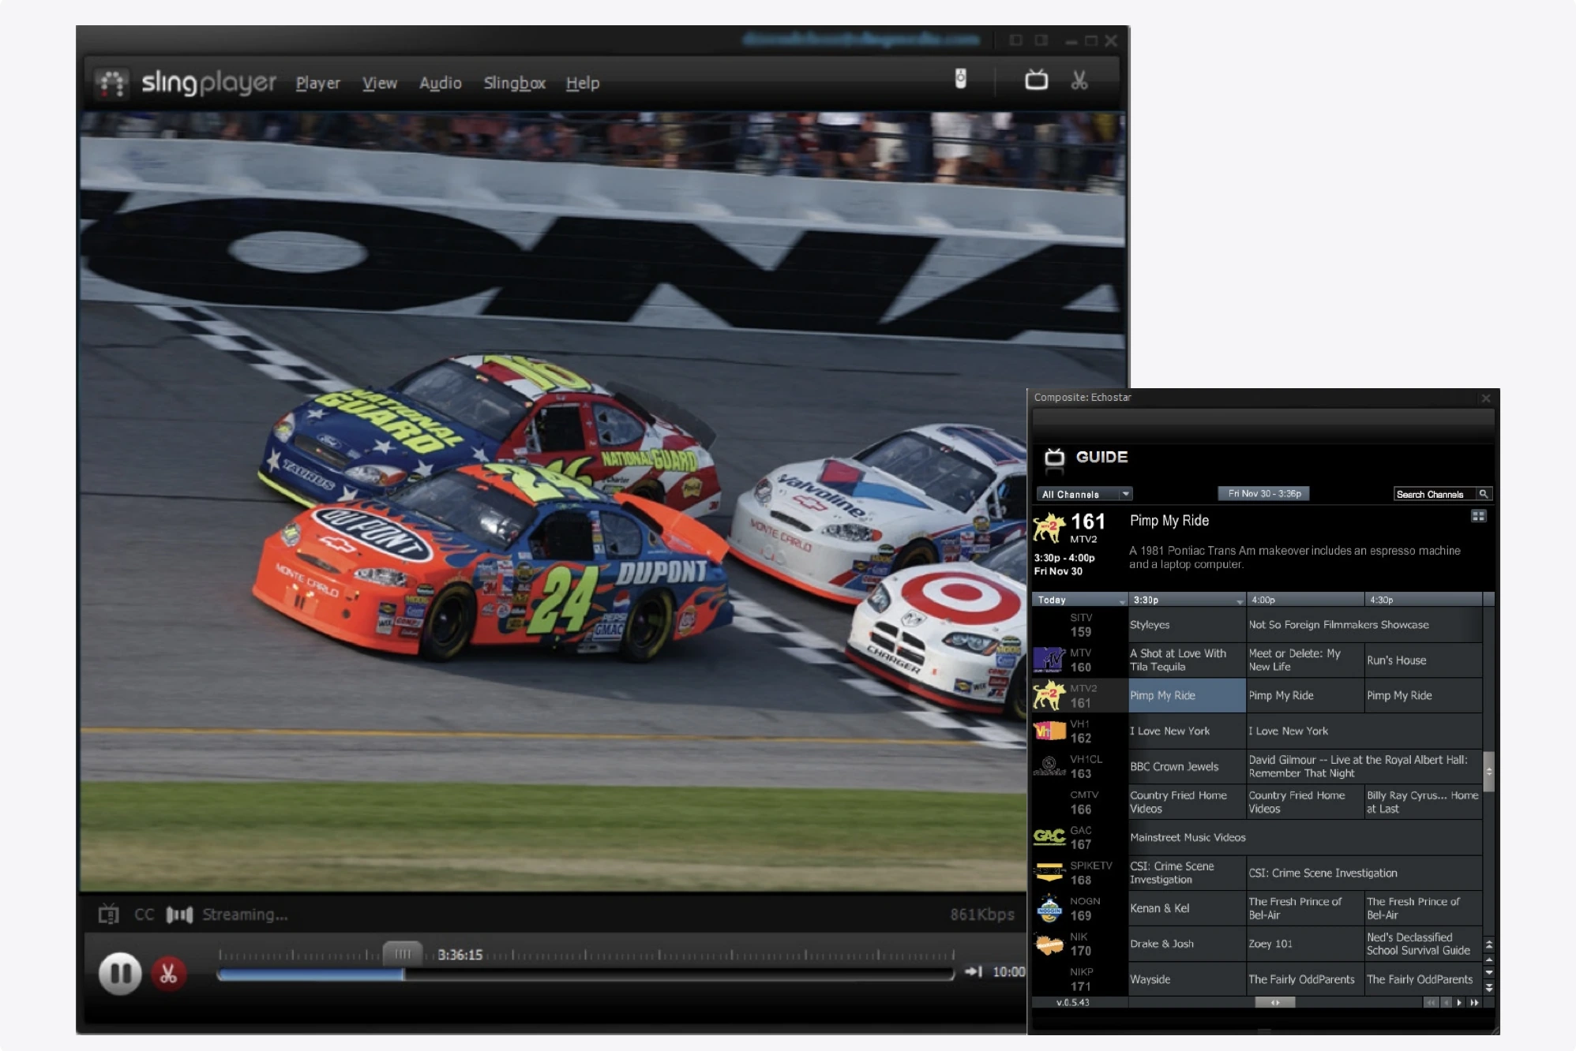
Task: Select NOGN channel 169 Noggin logo
Action: click(1049, 908)
